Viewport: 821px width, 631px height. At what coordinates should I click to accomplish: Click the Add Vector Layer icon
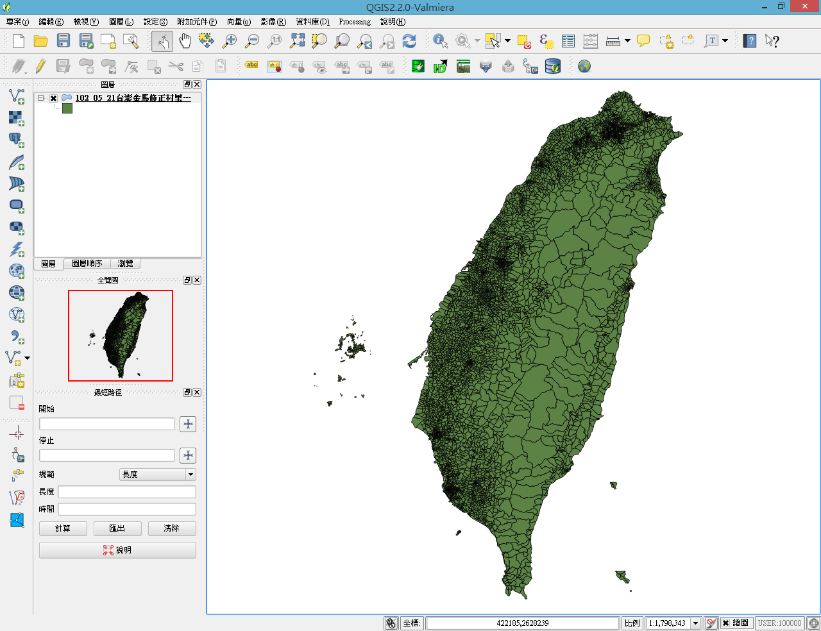(17, 96)
